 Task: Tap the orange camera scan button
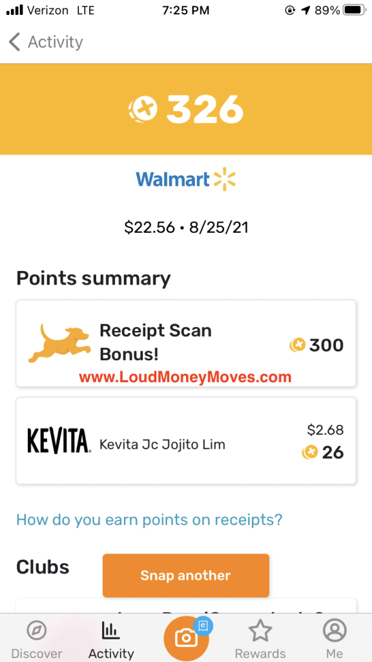tap(186, 638)
